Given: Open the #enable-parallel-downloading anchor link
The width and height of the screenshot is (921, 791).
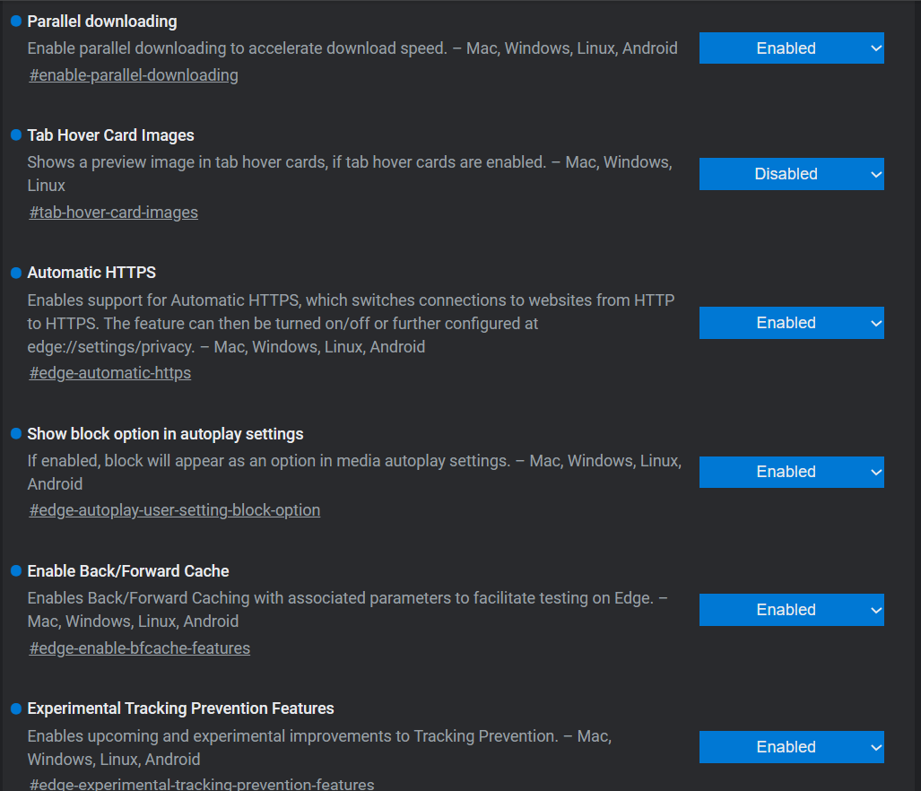Looking at the screenshot, I should coord(134,75).
